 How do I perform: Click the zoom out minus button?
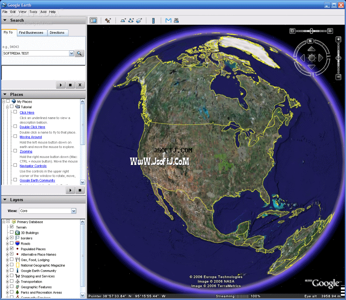click(338, 77)
